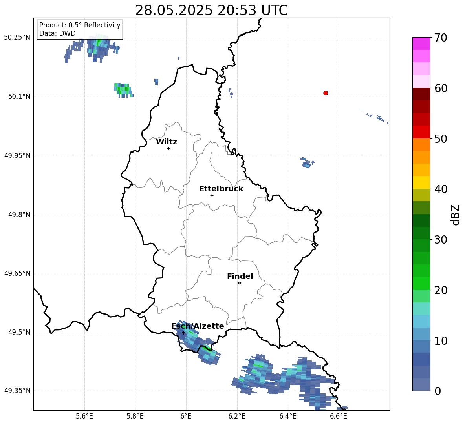Click the 49.35°N latitude label

click(17, 391)
